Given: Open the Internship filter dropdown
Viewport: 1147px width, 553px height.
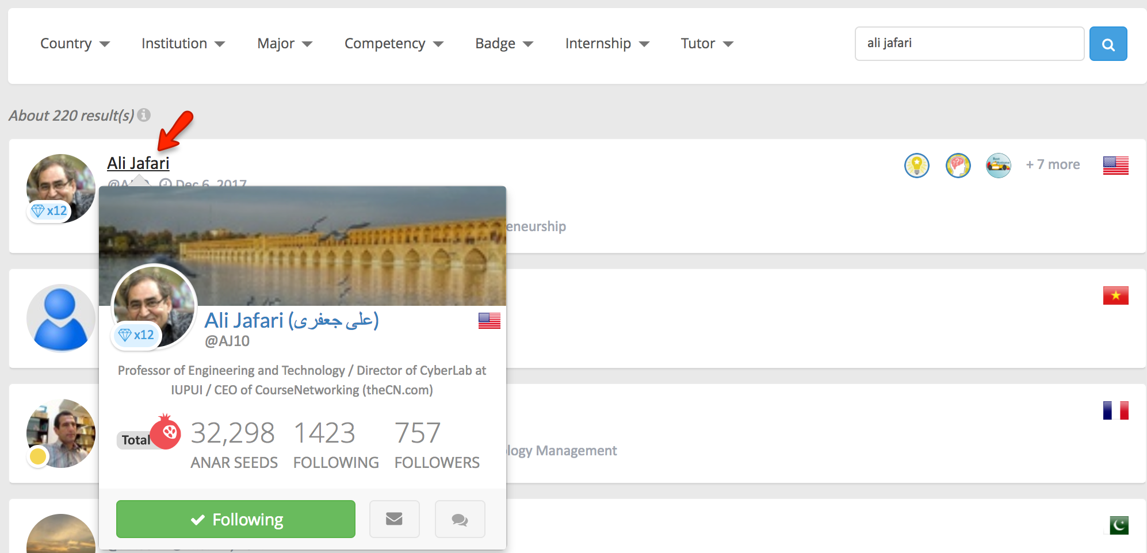Looking at the screenshot, I should pyautogui.click(x=607, y=44).
